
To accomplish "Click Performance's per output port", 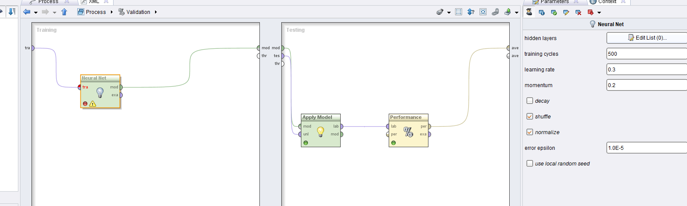I will coord(429,126).
